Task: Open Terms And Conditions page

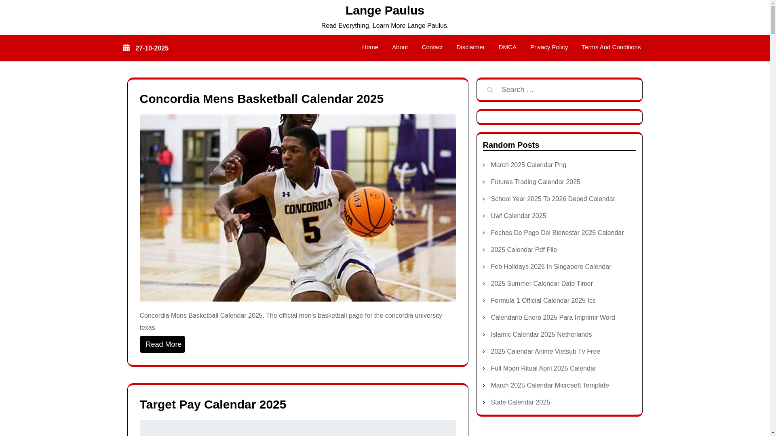Action: pyautogui.click(x=611, y=47)
